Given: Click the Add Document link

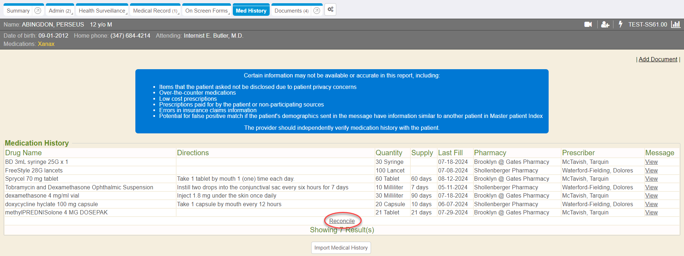Looking at the screenshot, I should tap(658, 60).
